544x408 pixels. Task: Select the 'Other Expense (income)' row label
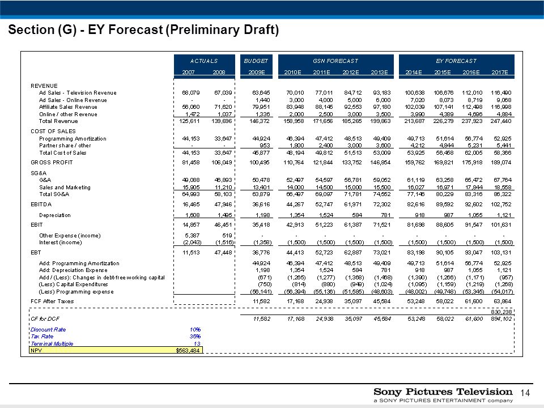(x=70, y=236)
